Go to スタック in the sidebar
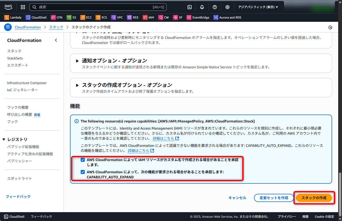The height and width of the screenshot is (221, 342). [14, 51]
